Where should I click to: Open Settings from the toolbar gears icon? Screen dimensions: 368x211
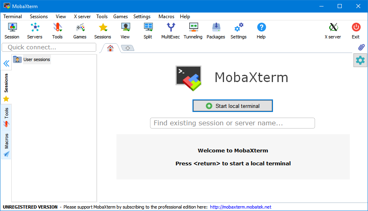coord(239,31)
